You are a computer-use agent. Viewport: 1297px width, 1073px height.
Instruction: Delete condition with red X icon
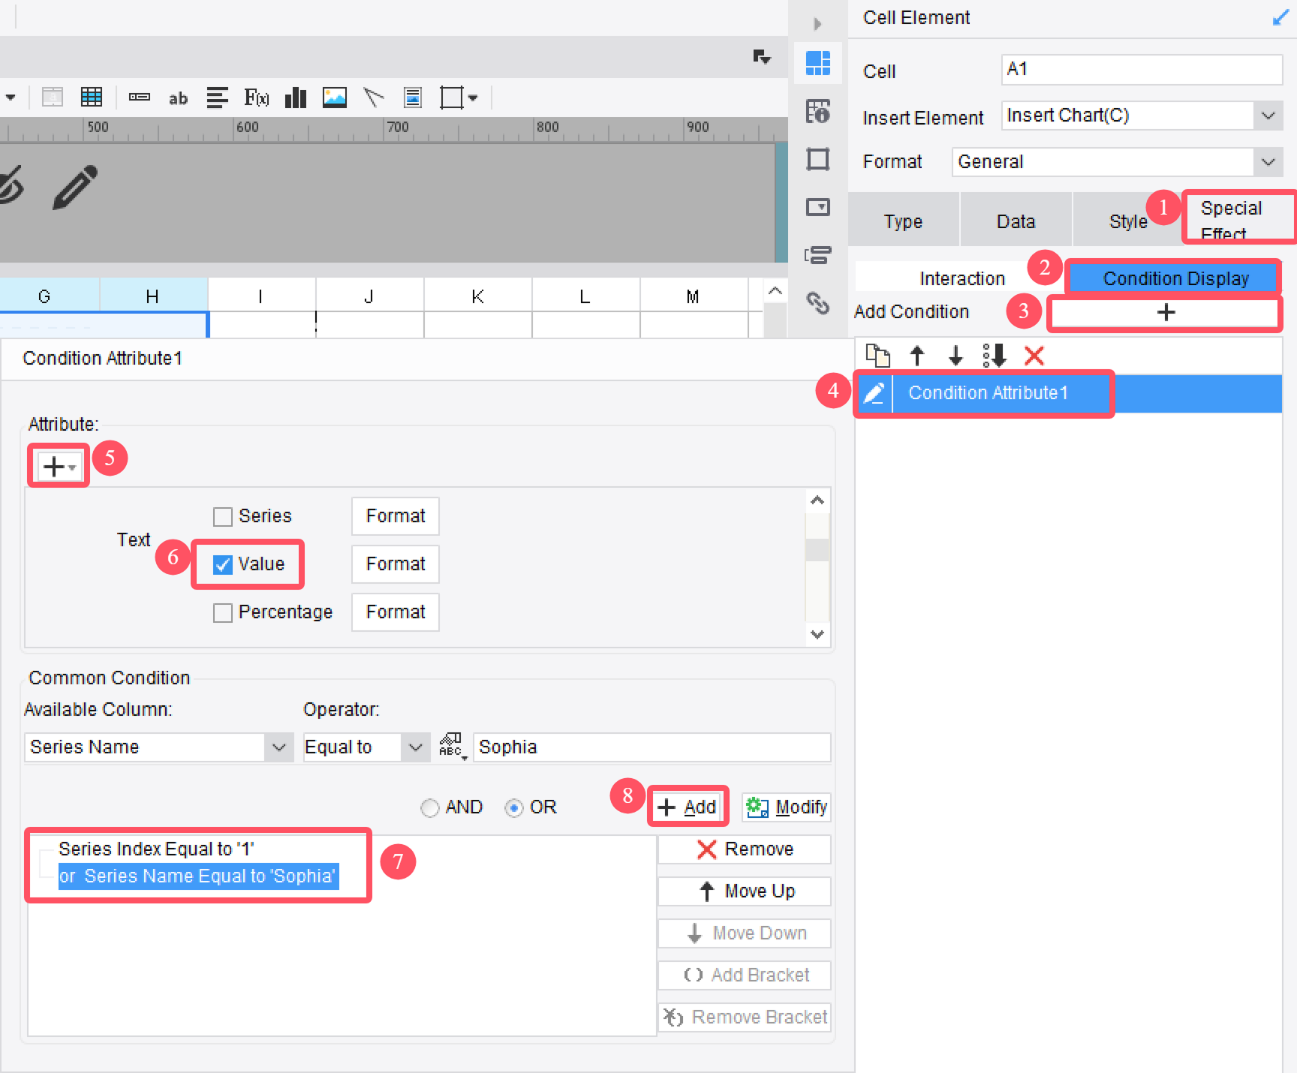1034,355
